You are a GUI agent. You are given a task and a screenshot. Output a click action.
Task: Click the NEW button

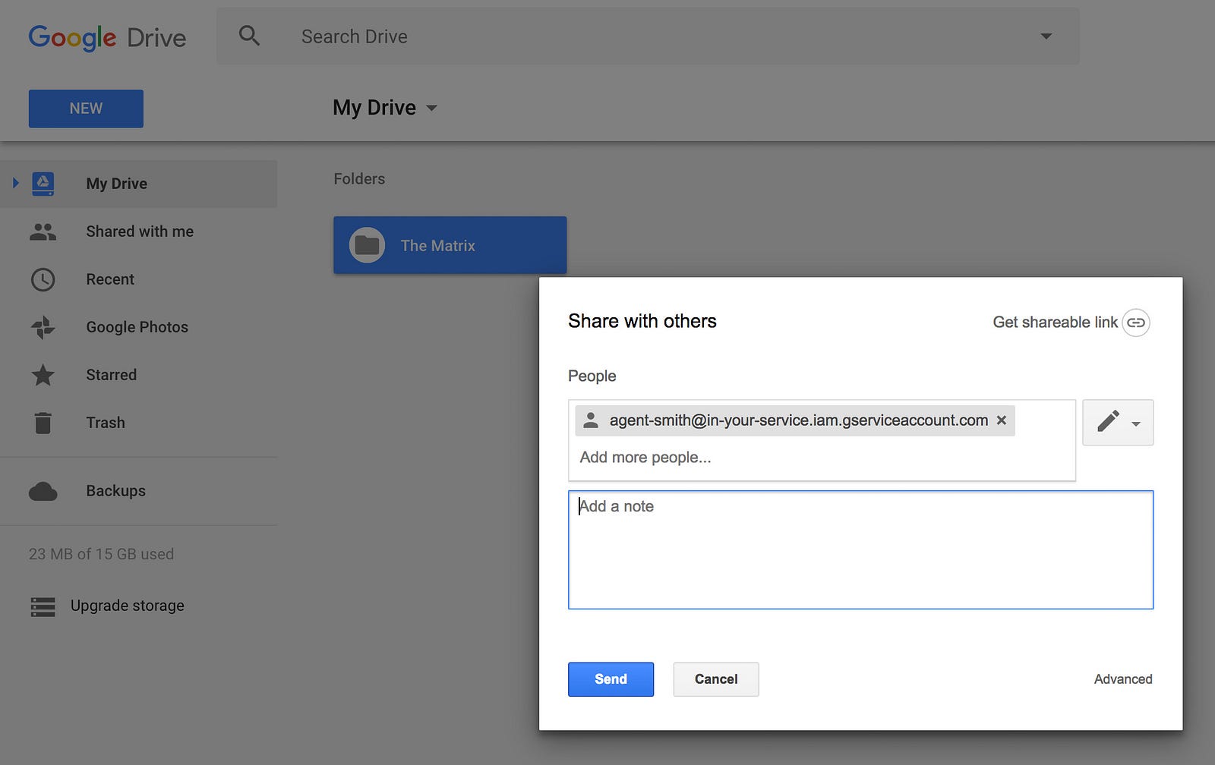point(86,109)
